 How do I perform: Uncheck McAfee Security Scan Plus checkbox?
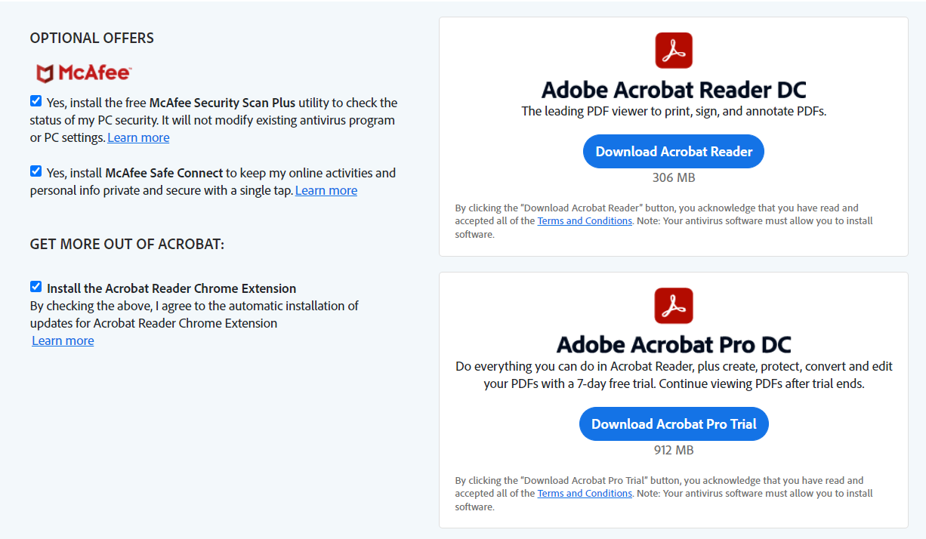click(x=35, y=100)
